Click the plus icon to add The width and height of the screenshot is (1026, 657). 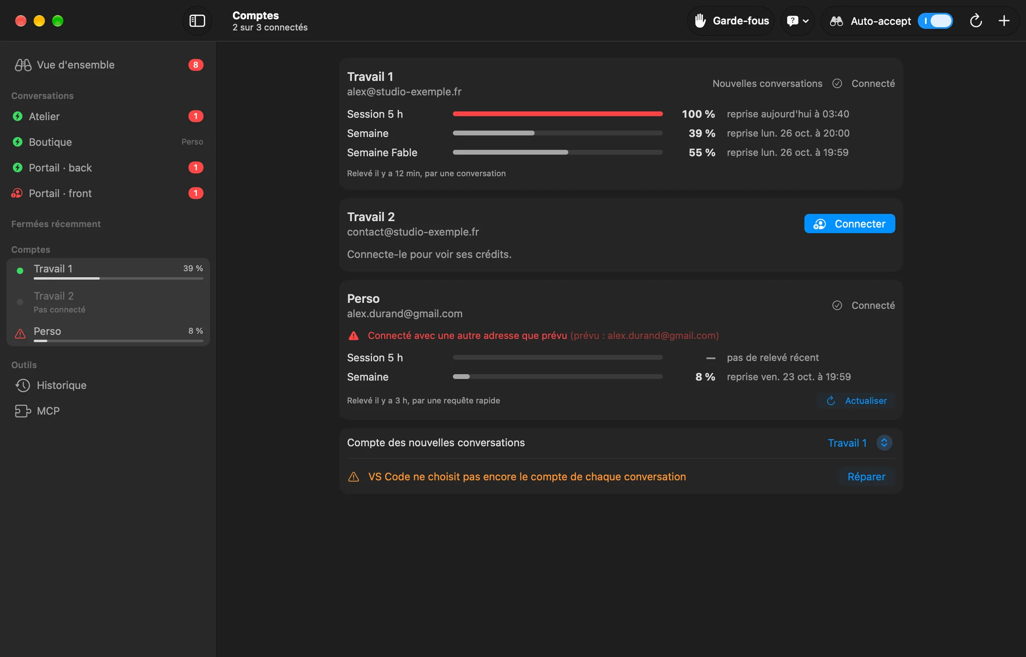coord(1004,21)
